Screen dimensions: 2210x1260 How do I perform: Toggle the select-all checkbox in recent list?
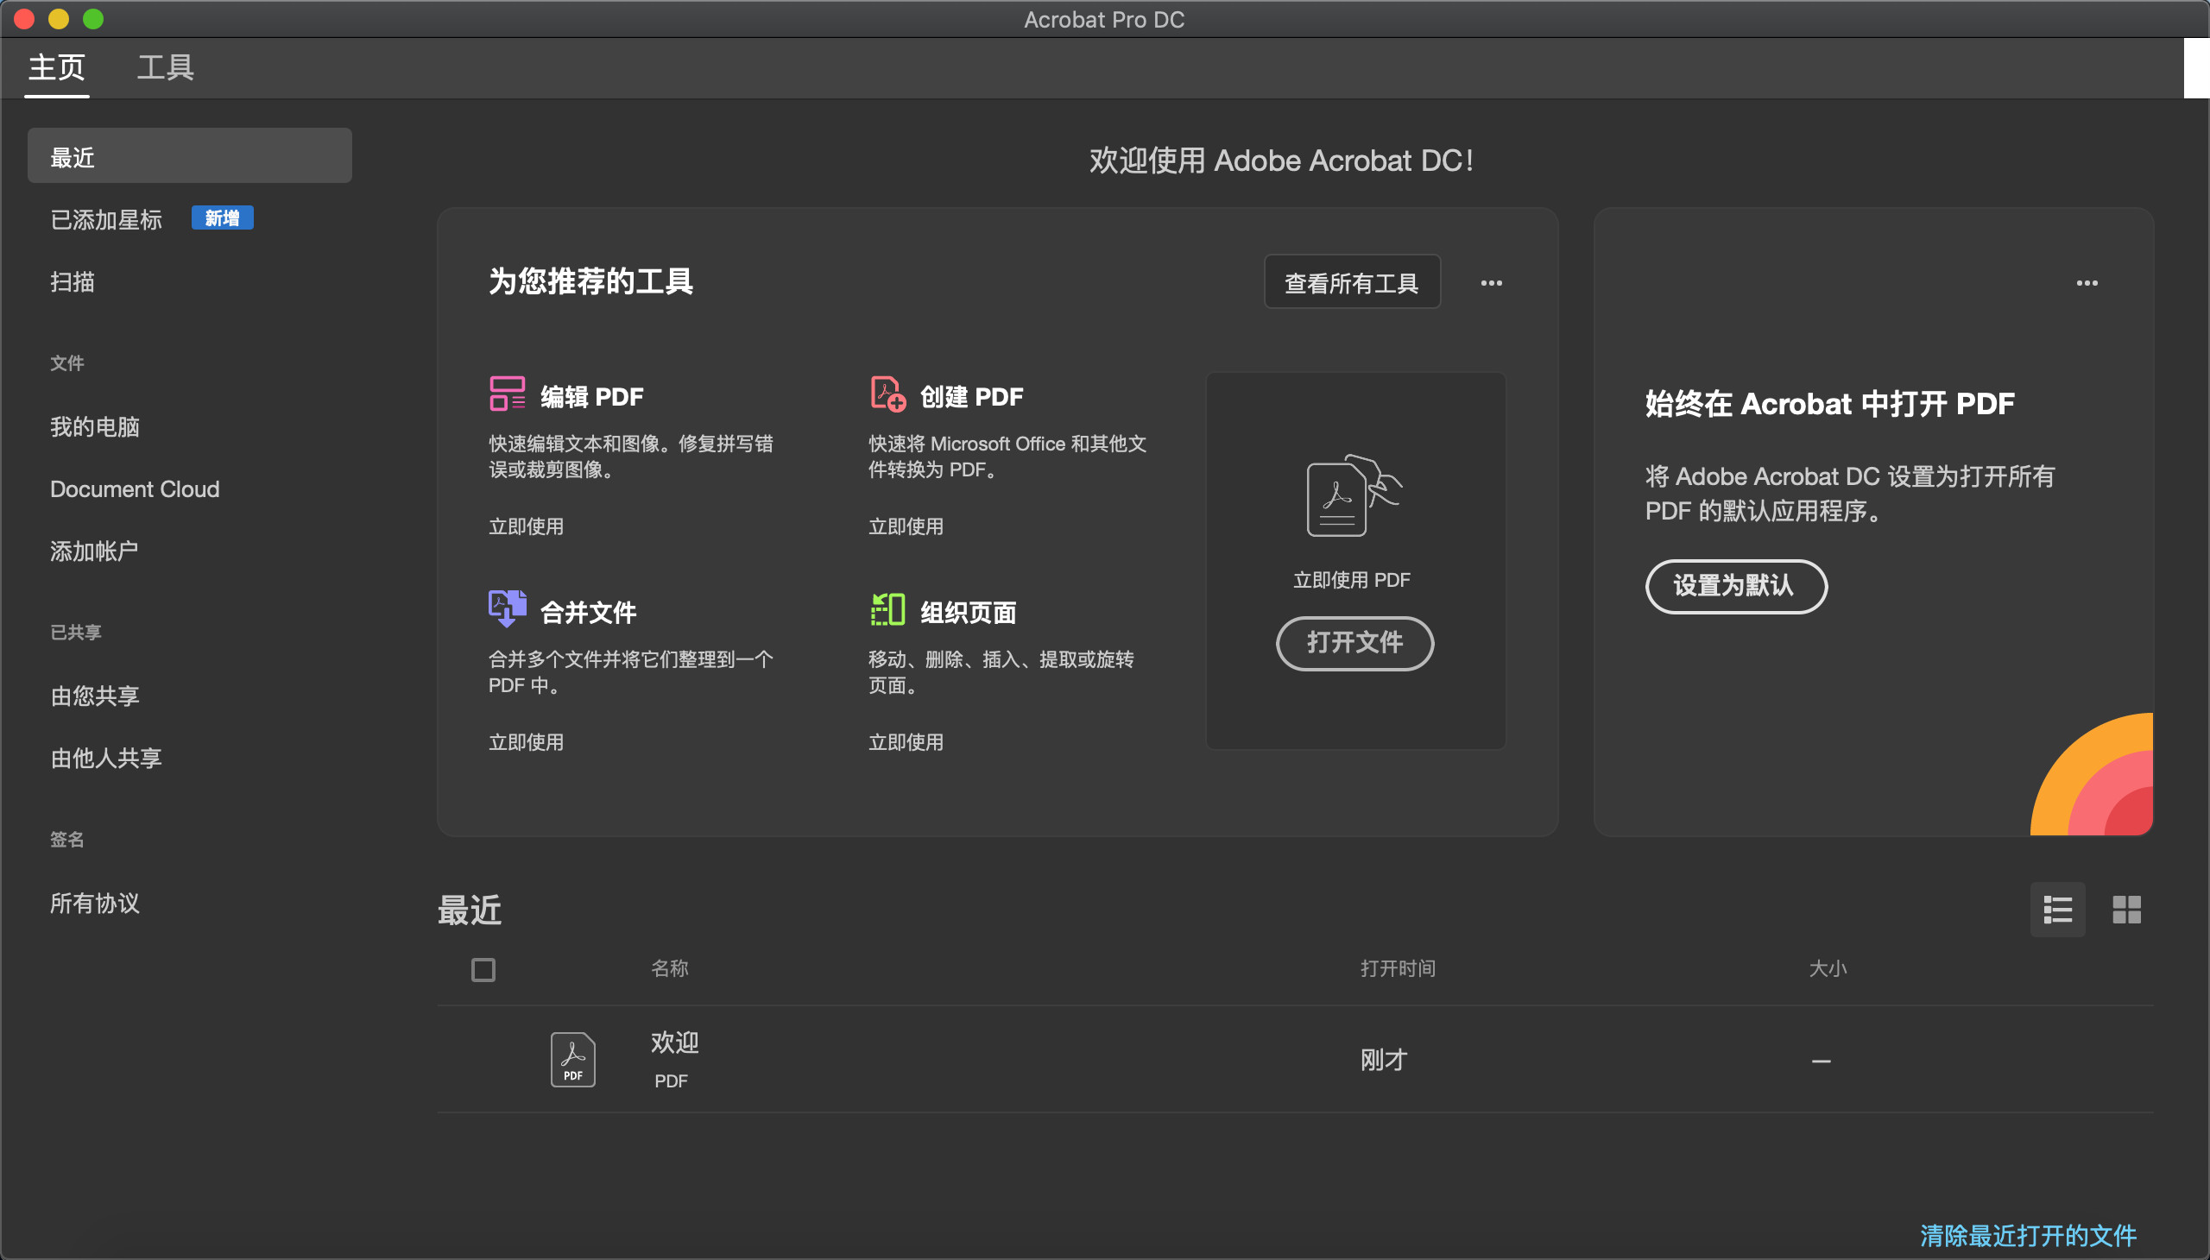pos(483,970)
